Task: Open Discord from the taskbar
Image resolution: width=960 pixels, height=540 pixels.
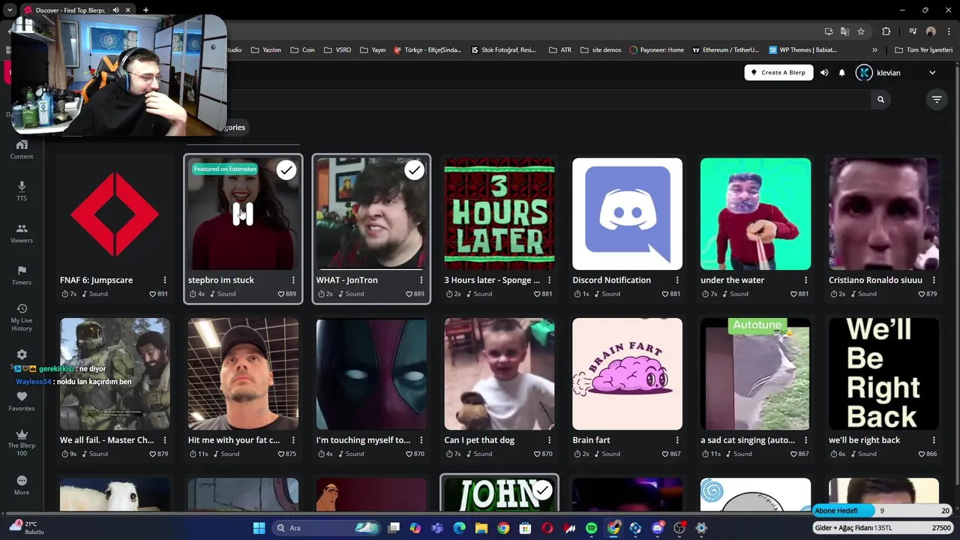Action: tap(658, 528)
